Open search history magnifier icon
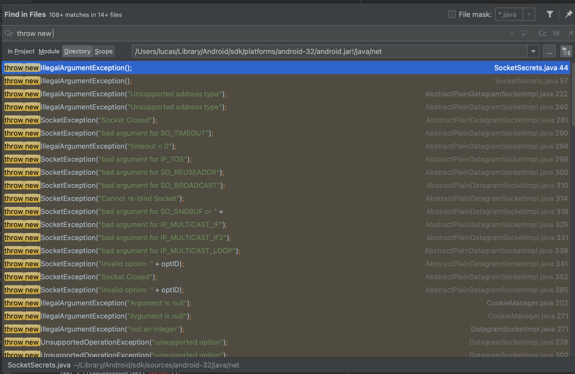This screenshot has height=374, width=575. tap(9, 33)
